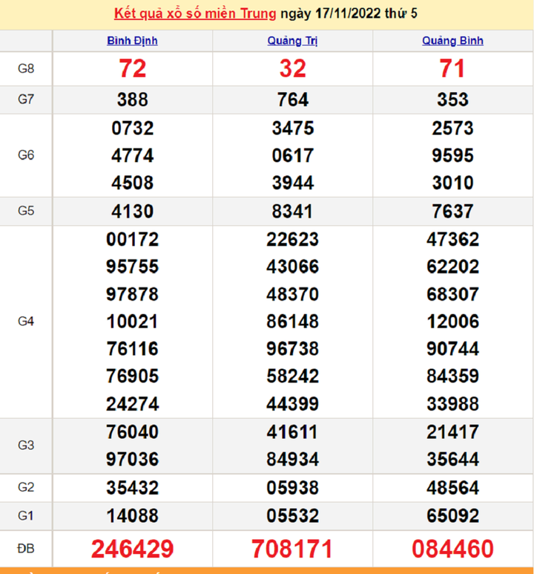The image size is (534, 574).
Task: Click the G6 number 9595
Action: click(452, 155)
